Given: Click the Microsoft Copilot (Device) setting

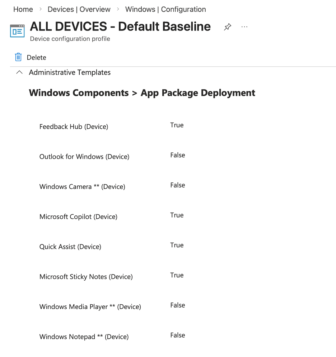Looking at the screenshot, I should pos(78,217).
